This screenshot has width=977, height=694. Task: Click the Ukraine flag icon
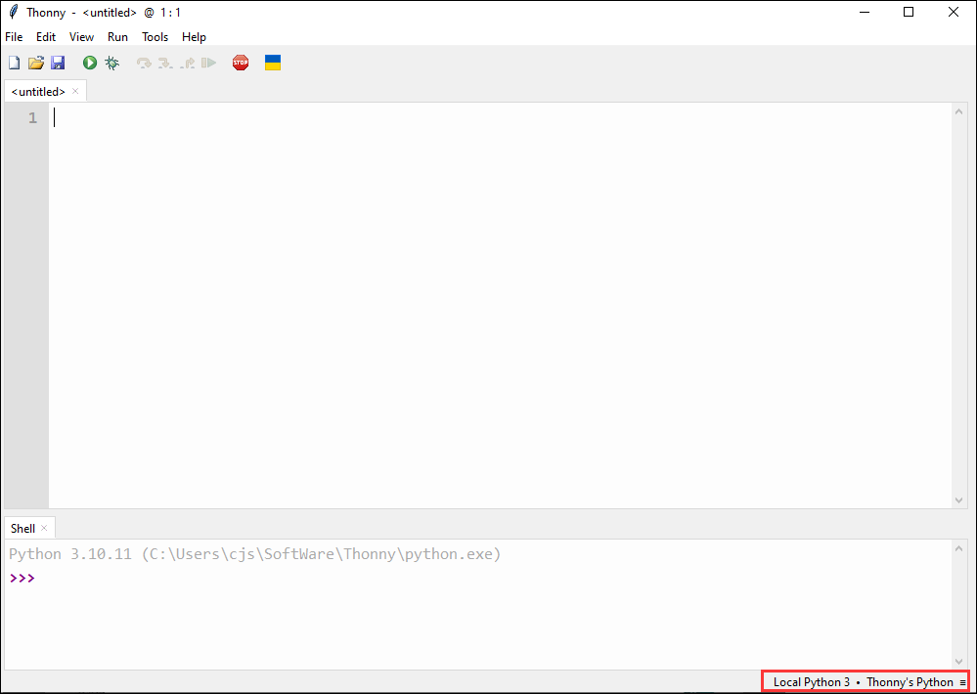[273, 63]
